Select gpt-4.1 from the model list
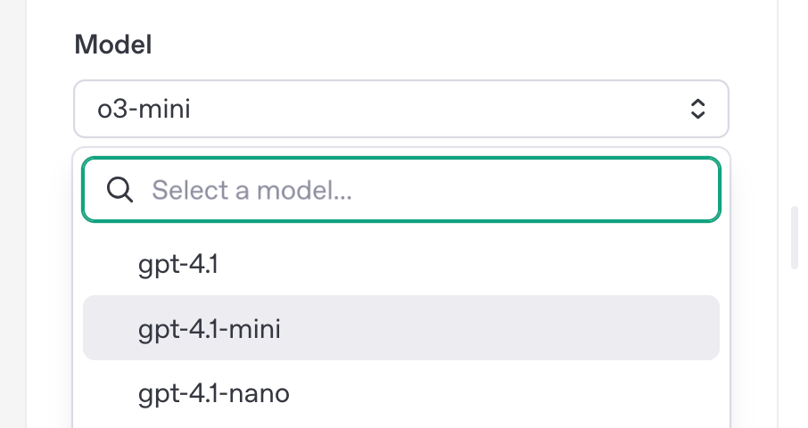This screenshot has width=808, height=428. 401,264
